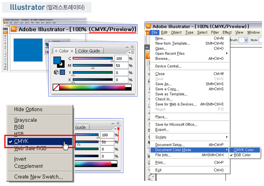Viewport: 264px width, 186px height.
Task: Open the Select menu
Action: 202,32
